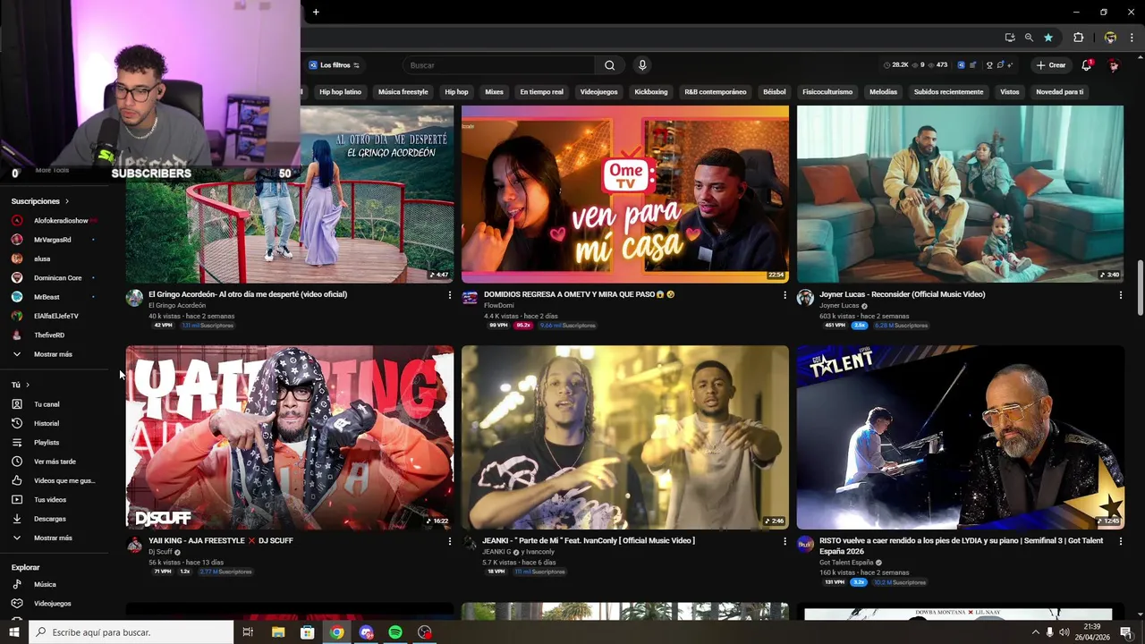Open Los filtros dropdown
The height and width of the screenshot is (644, 1145).
[334, 65]
